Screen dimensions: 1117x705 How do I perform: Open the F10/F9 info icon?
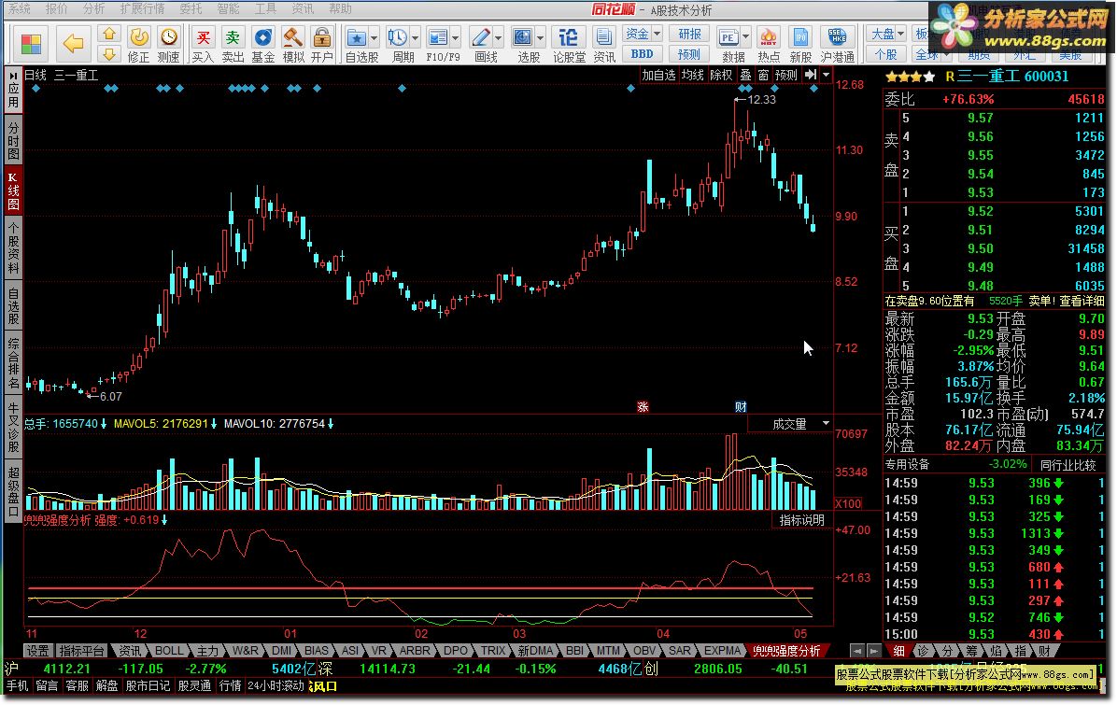(x=438, y=37)
